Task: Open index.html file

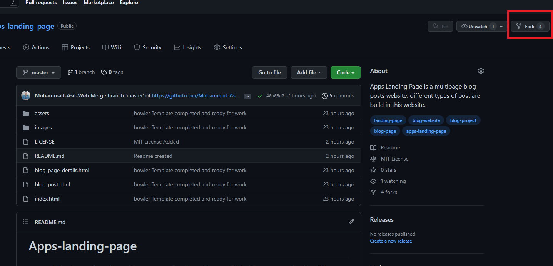Action: [47, 199]
